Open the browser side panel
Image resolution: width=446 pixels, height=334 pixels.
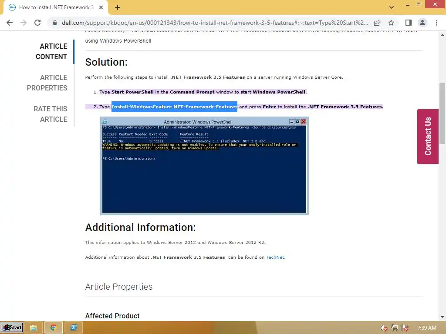coord(409,23)
